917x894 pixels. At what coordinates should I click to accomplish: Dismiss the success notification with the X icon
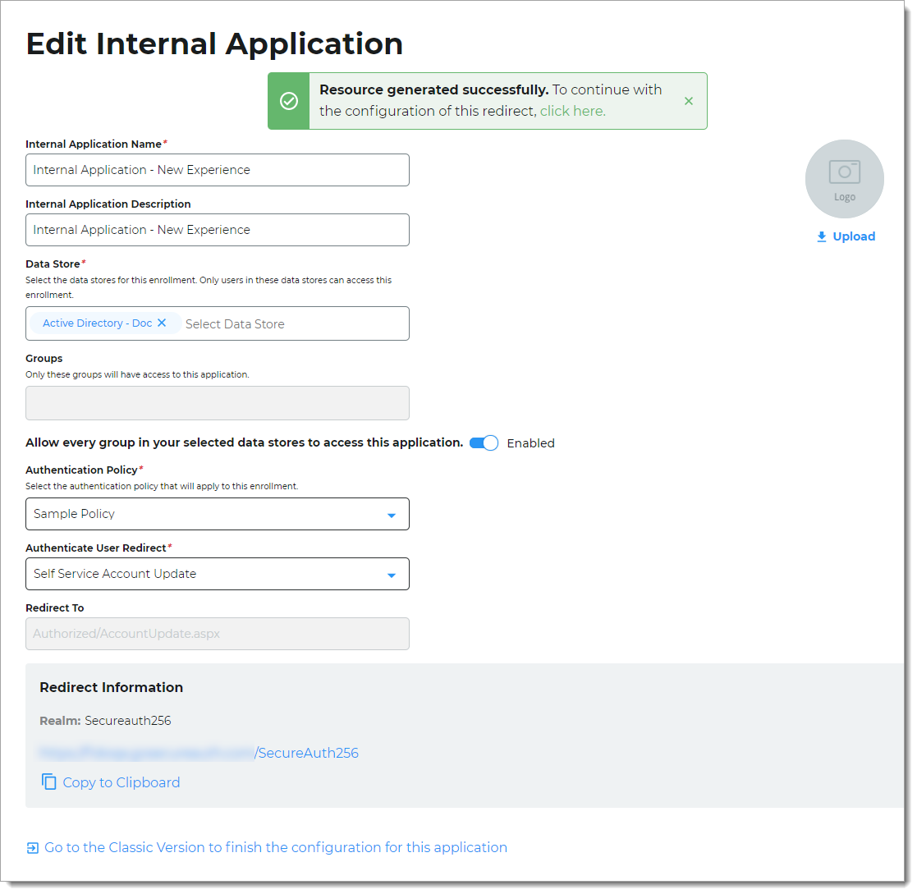point(689,100)
